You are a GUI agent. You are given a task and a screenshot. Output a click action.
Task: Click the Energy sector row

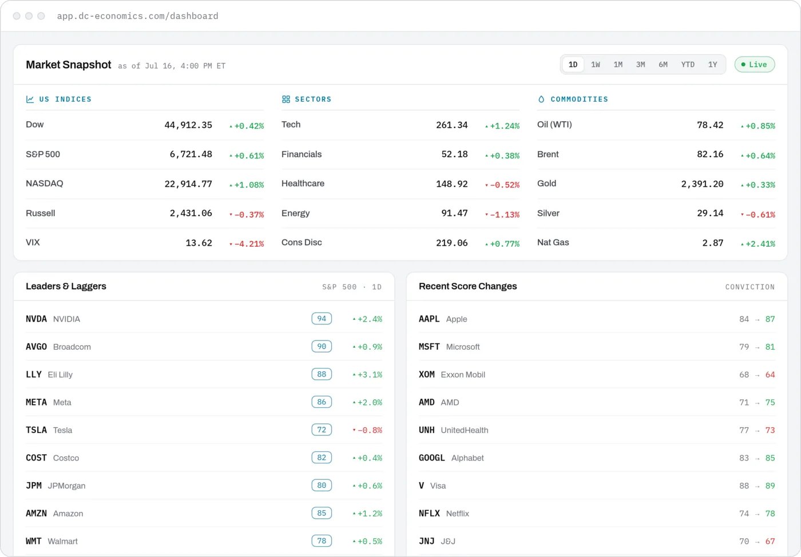tap(400, 214)
